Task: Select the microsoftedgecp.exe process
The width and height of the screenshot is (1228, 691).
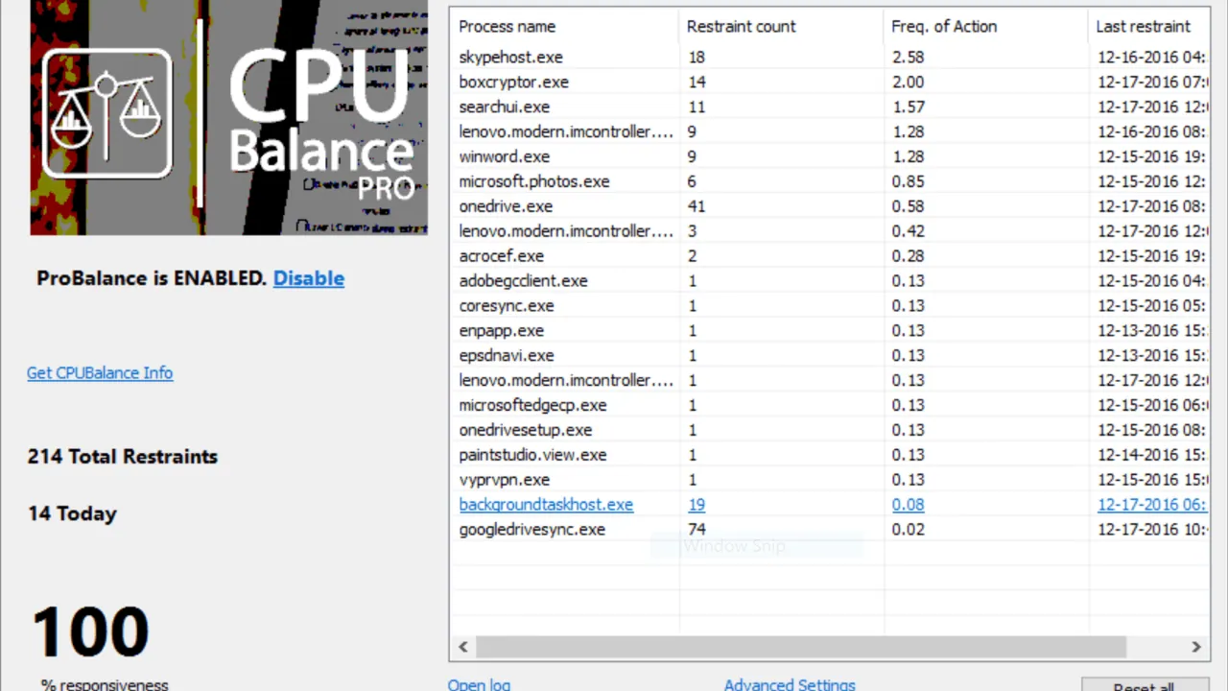Action: click(x=532, y=407)
